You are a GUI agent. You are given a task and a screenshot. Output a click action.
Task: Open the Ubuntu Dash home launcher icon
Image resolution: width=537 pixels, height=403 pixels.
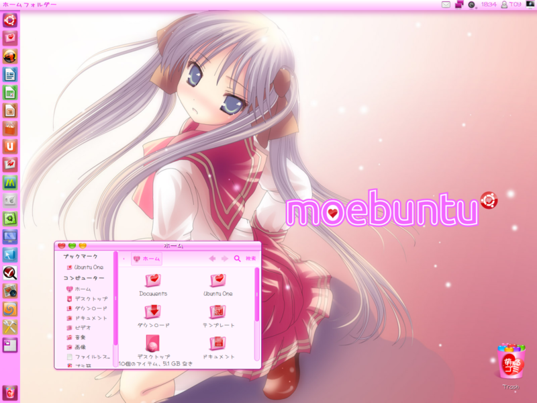10,20
